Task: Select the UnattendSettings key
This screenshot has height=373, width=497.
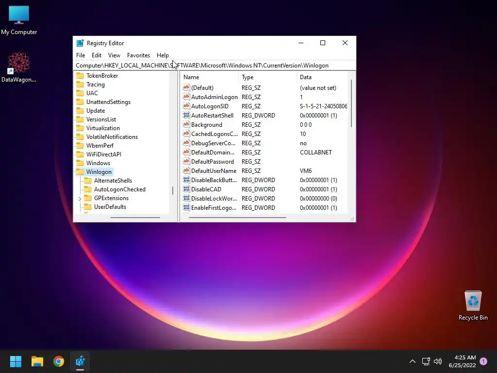Action: point(108,102)
